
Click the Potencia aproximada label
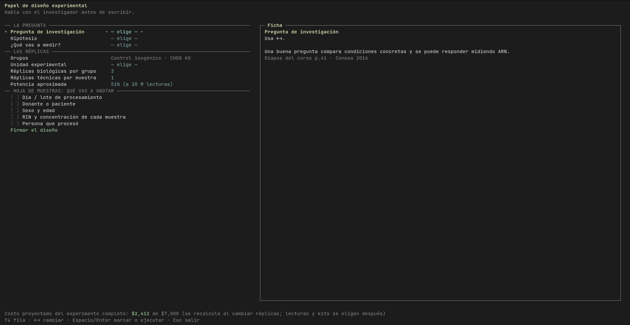tap(38, 84)
